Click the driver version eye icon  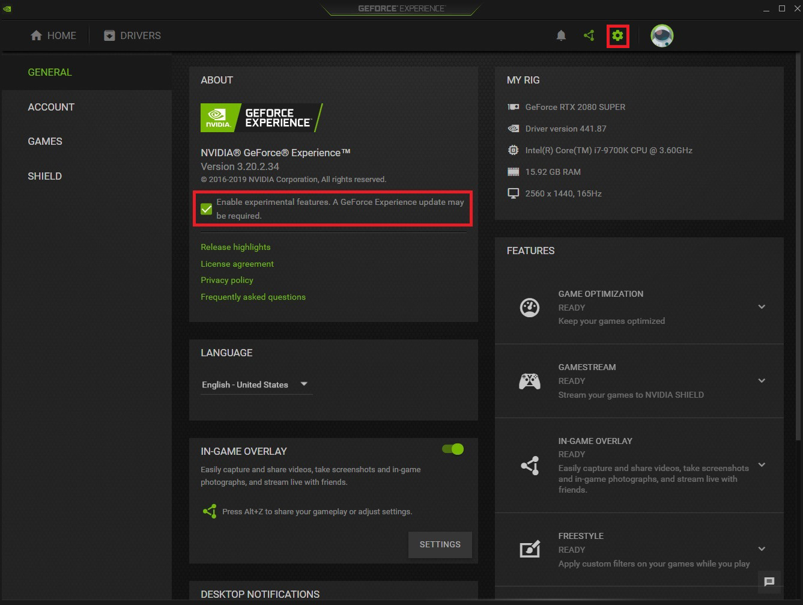[514, 129]
